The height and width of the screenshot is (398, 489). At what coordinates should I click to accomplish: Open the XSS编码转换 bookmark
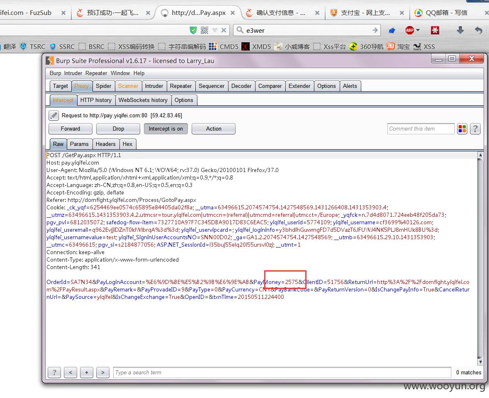tap(131, 46)
